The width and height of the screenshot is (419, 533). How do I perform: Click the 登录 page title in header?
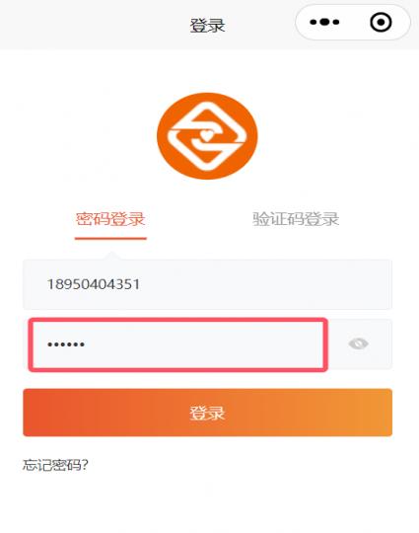coord(207,26)
